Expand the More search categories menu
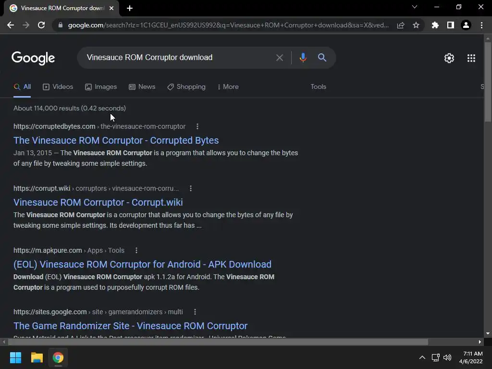Screen dimensions: 492x369 click(x=228, y=87)
